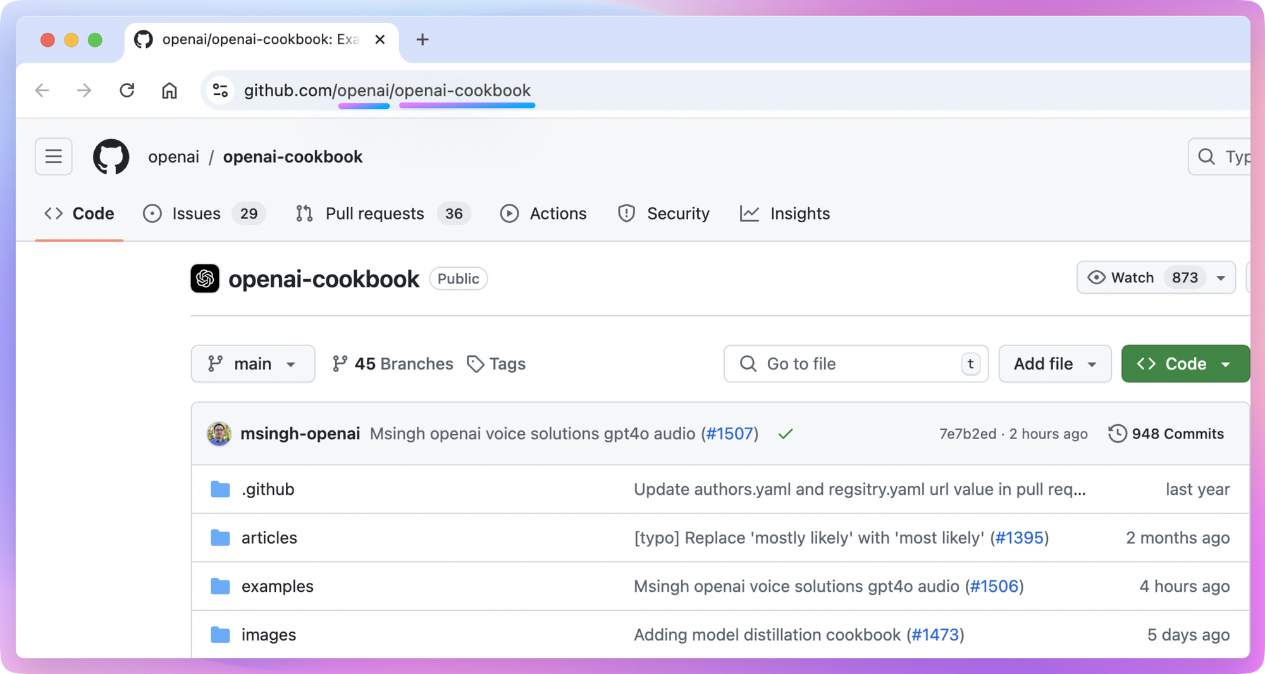This screenshot has height=674, width=1265.
Task: Open pull request #1507 link
Action: click(x=730, y=434)
